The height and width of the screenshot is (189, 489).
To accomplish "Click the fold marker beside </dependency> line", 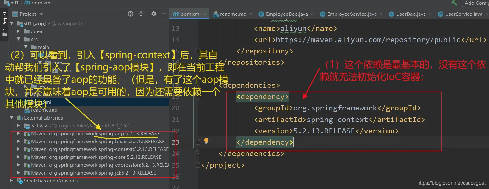I will click(x=197, y=142).
